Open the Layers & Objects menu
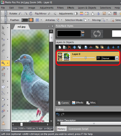 [x=87, y=8]
